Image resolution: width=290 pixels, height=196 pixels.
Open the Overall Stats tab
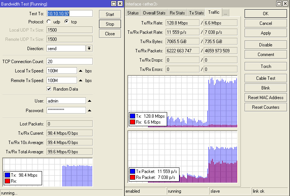coord(154,13)
